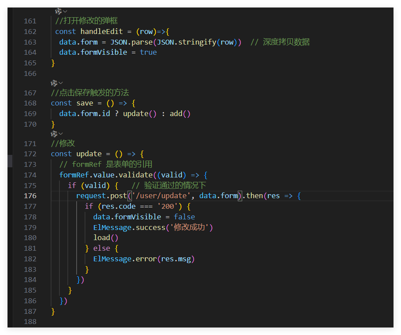
Task: Click 'update()' call on line 169
Action: pos(140,113)
